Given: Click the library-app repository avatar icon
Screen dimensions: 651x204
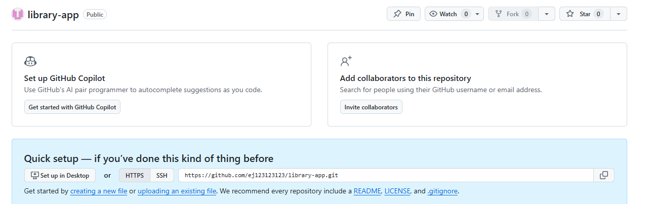Looking at the screenshot, I should click(18, 14).
